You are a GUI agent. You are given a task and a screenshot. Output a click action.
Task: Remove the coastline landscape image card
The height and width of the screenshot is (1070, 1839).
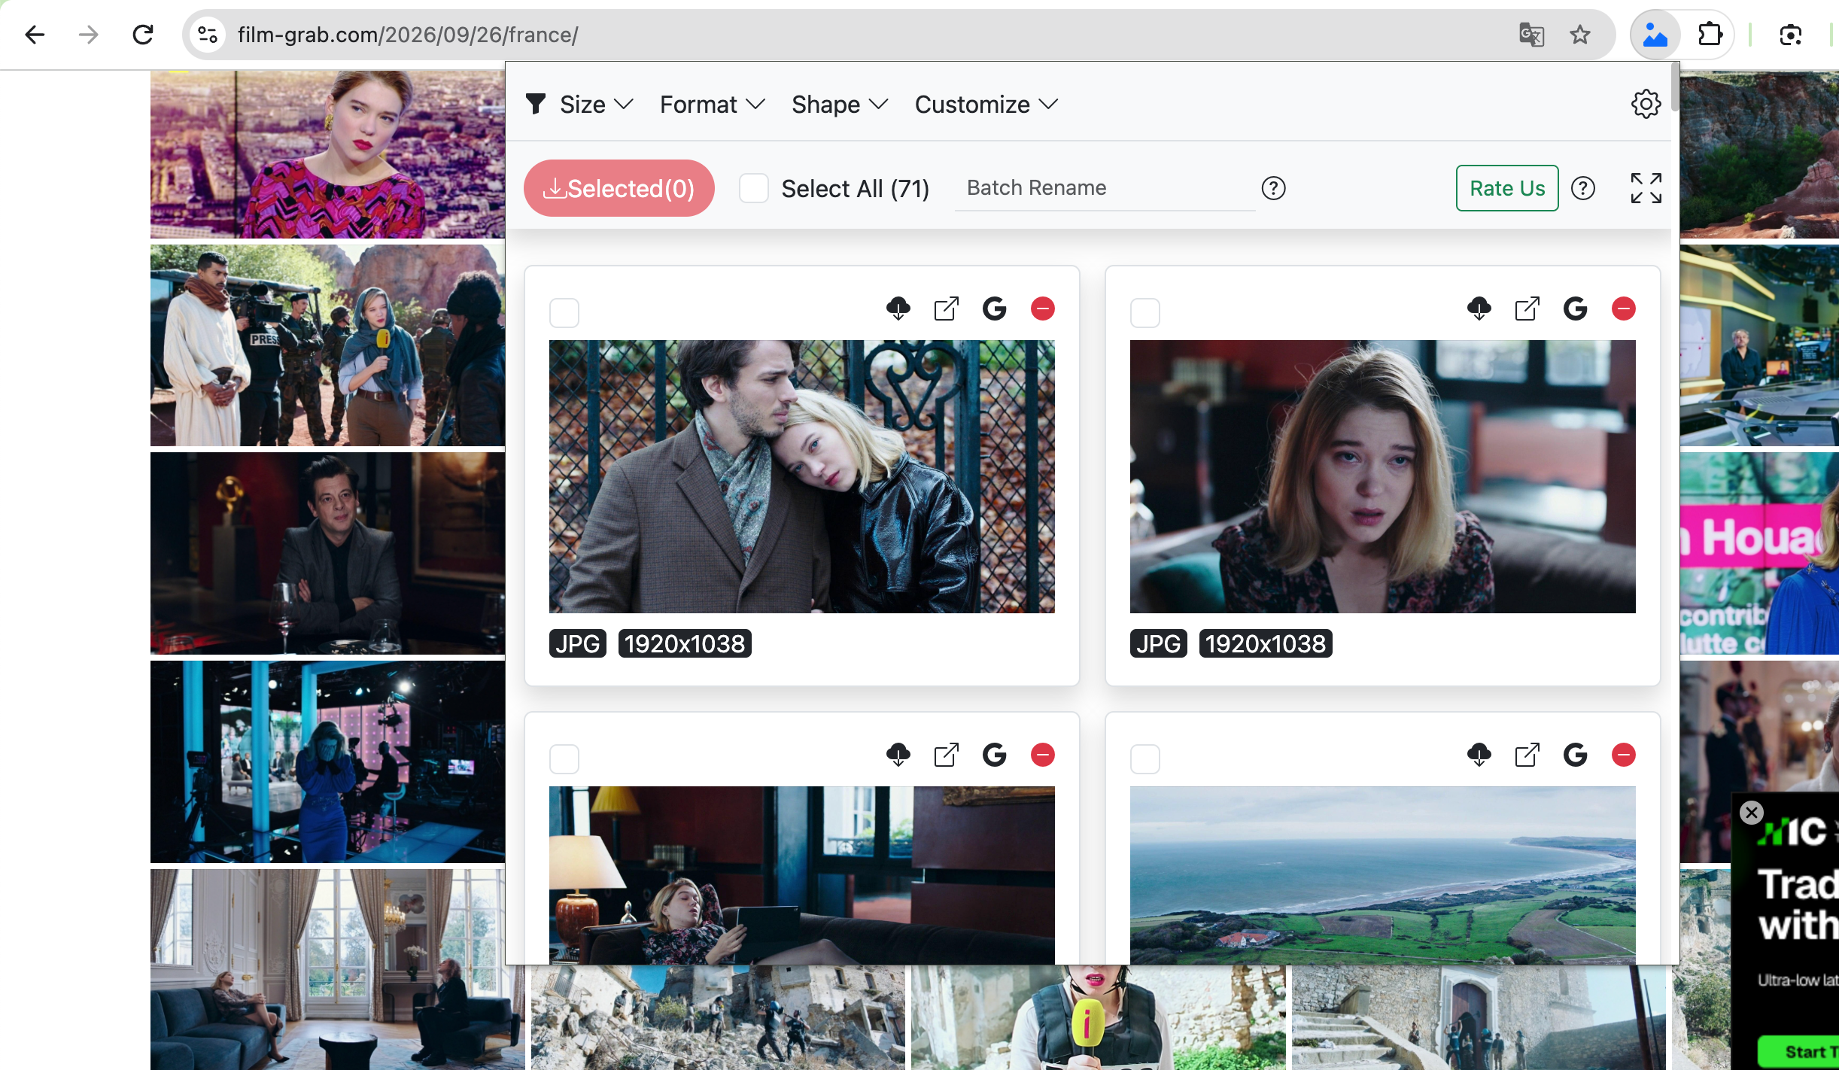1624,755
